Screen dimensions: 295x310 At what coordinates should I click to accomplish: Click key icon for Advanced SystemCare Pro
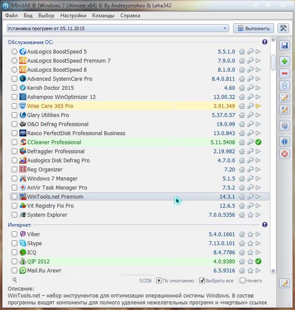(250, 79)
